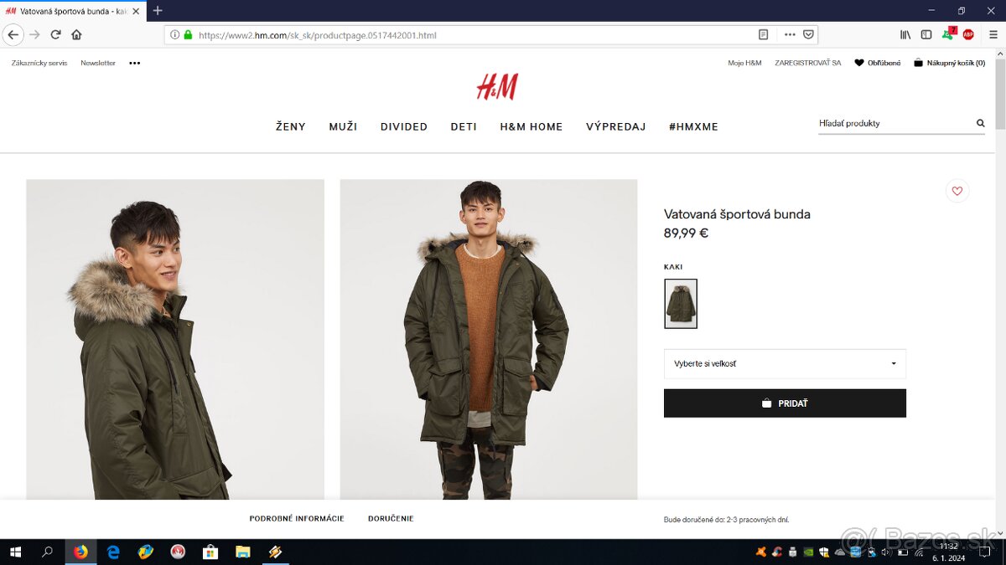This screenshot has height=565, width=1006.
Task: Click Adblock Plus extension icon
Action: (968, 34)
